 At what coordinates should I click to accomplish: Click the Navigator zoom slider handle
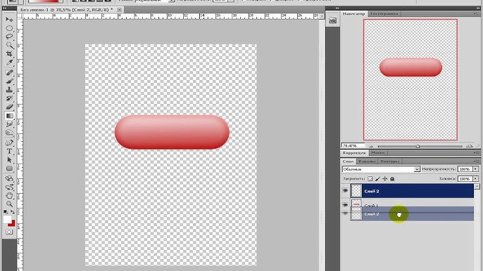(418, 146)
